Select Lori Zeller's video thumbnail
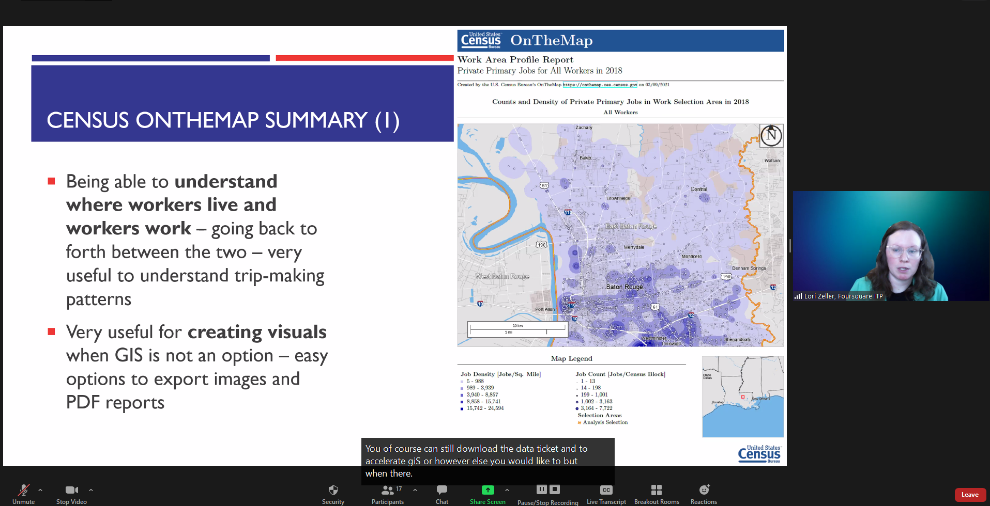 tap(891, 246)
